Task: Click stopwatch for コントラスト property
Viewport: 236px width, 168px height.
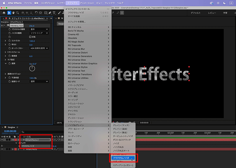Action: [9, 41]
